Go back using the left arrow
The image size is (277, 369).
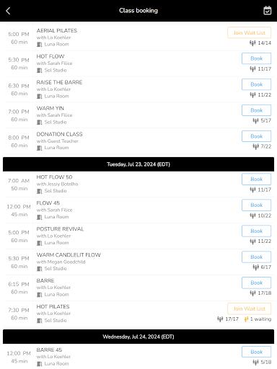[8, 11]
